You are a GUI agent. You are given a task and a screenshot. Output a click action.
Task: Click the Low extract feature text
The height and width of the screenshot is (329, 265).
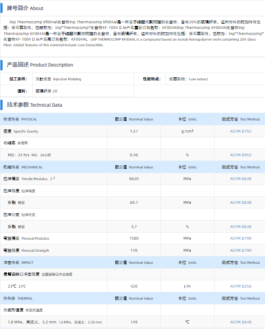[198, 79]
